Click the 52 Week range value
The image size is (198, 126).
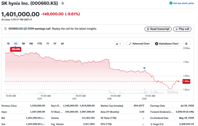coord(80,112)
